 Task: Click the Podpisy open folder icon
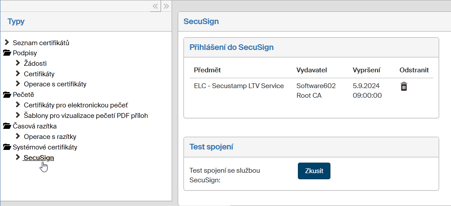[7, 53]
